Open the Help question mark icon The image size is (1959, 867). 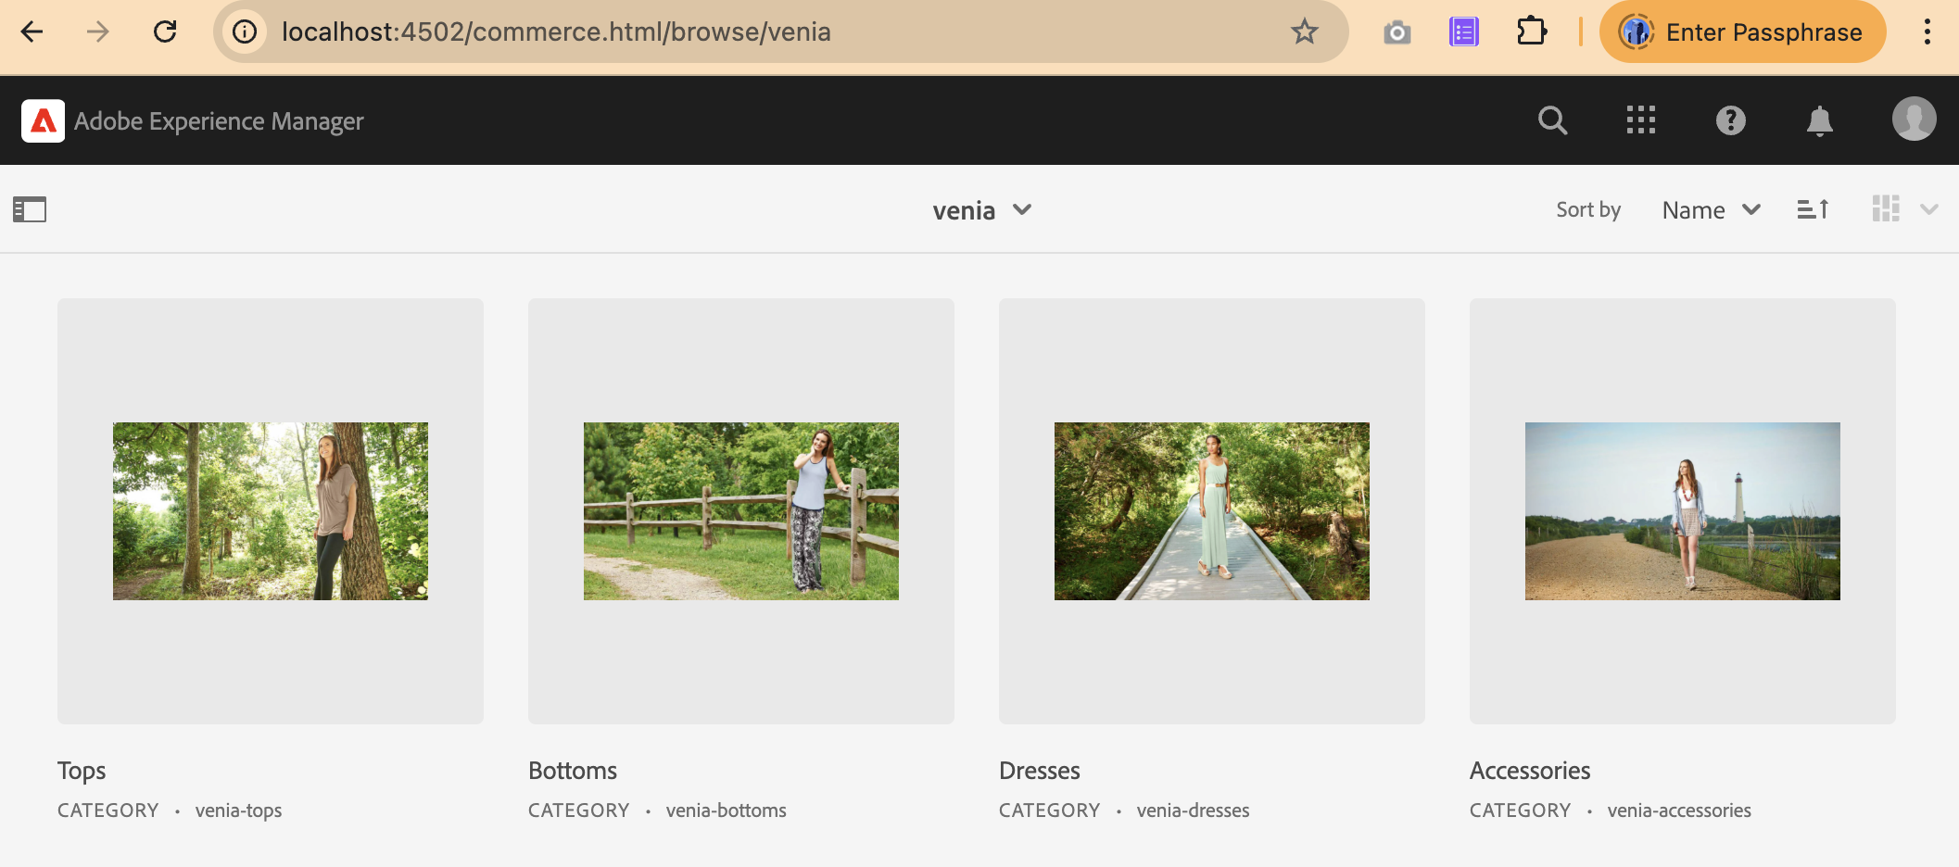[1730, 120]
